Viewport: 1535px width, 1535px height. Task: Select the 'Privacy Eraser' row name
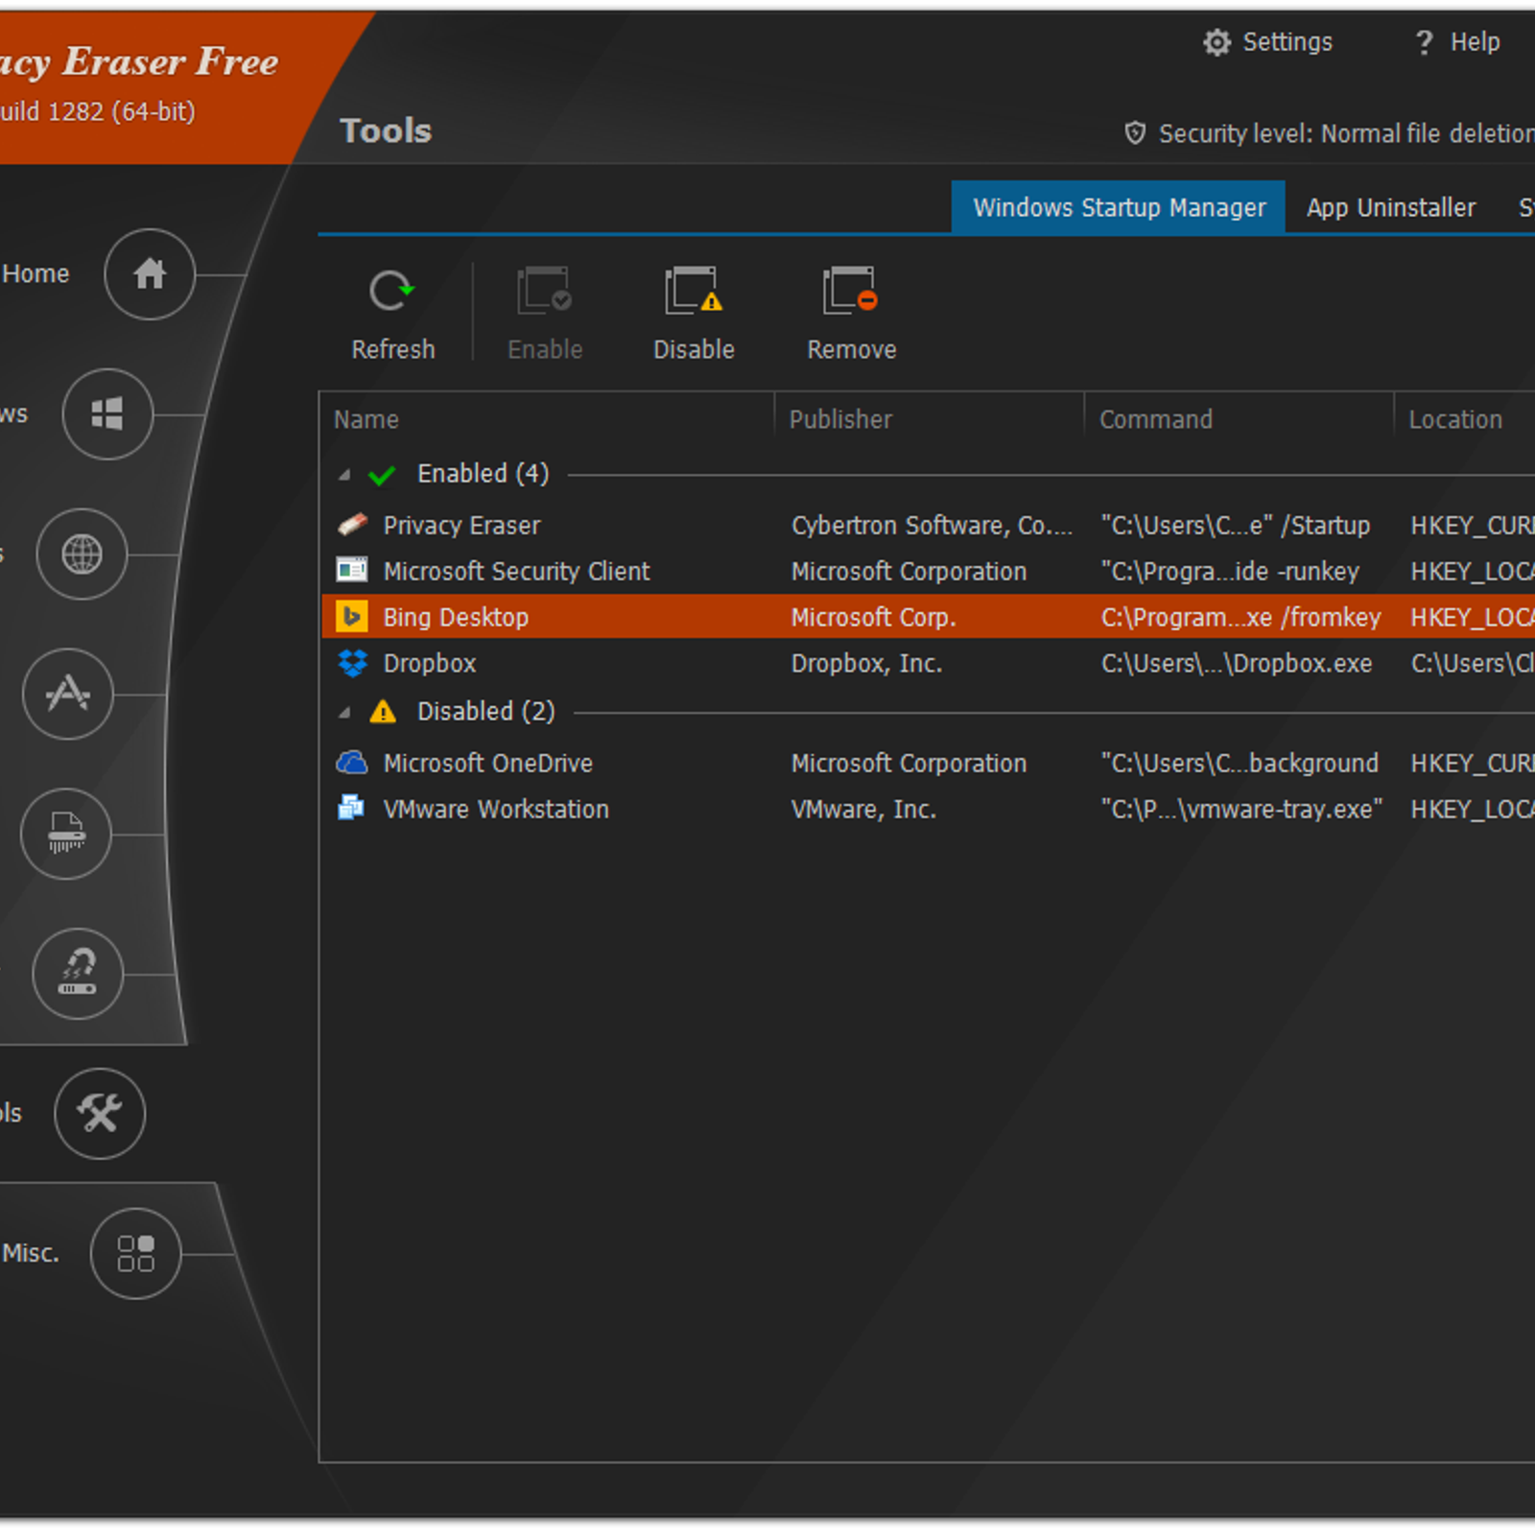(461, 526)
